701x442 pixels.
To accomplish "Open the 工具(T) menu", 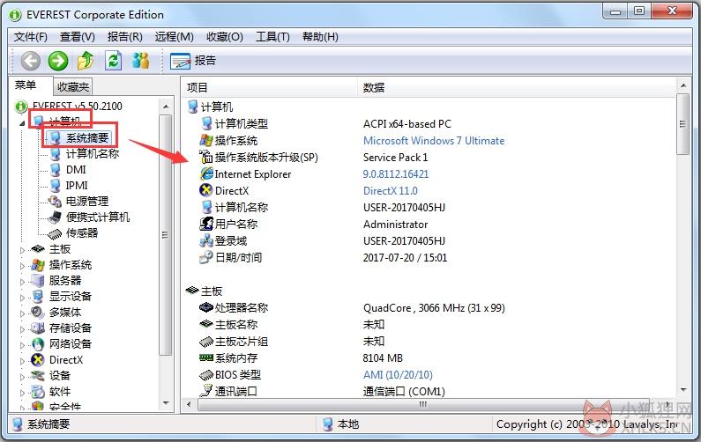I will pyautogui.click(x=272, y=37).
